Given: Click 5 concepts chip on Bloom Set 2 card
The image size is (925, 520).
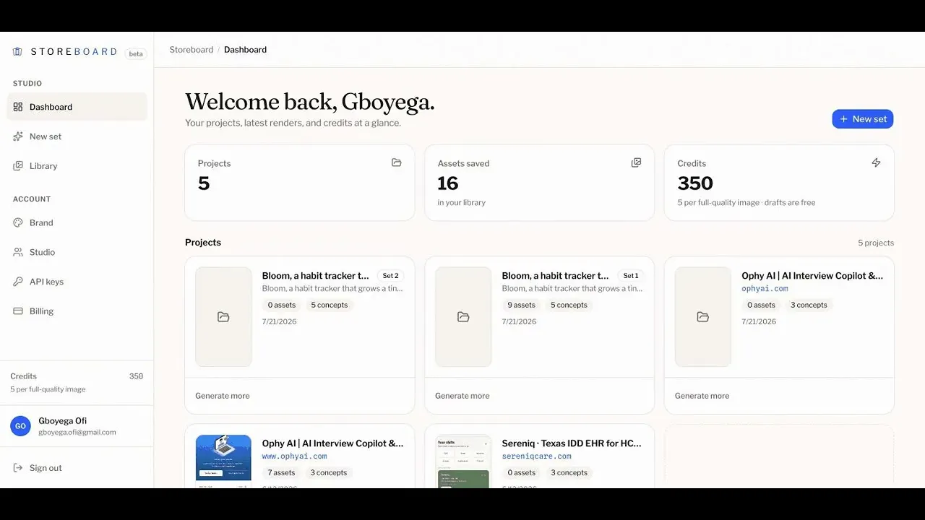Looking at the screenshot, I should tap(330, 305).
